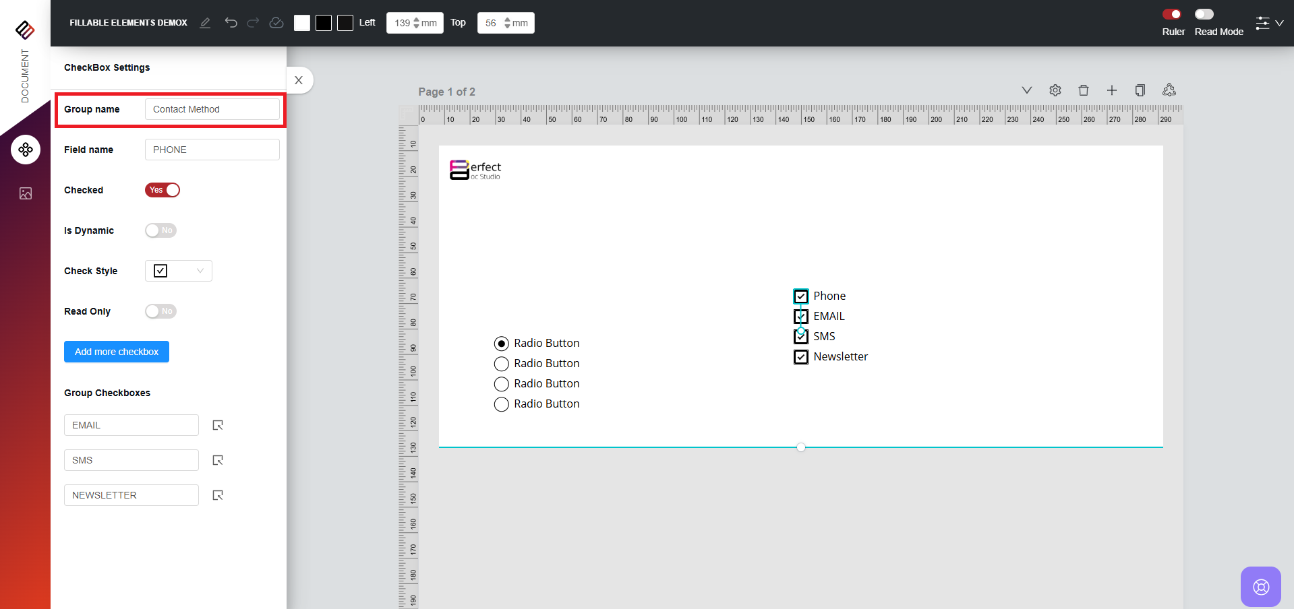Select the Newsletter checkbox on canvas
Screen dimensions: 1294x609
[801, 357]
